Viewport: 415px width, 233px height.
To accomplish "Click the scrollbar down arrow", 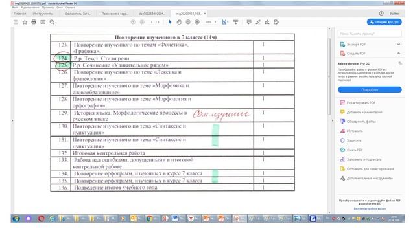I will coord(329,212).
